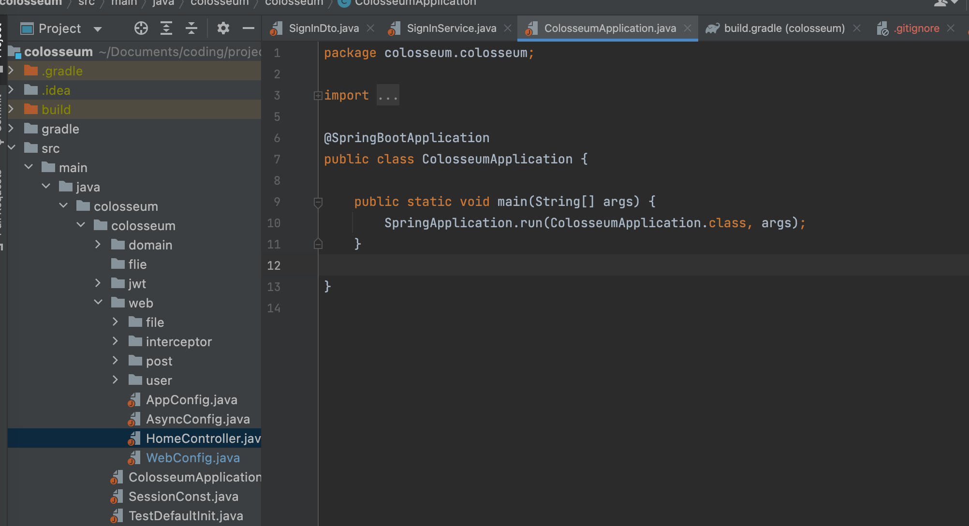
Task: Click the main method name in code
Action: [x=513, y=202]
